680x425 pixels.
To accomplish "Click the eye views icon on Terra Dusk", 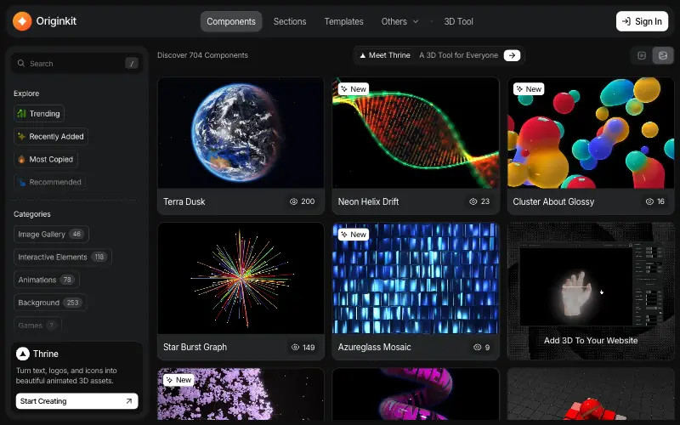I will 293,201.
